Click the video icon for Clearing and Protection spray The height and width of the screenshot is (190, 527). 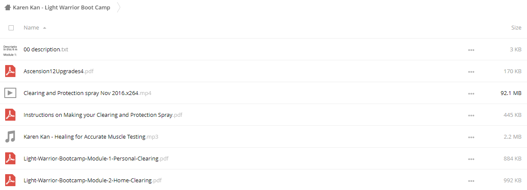10,93
